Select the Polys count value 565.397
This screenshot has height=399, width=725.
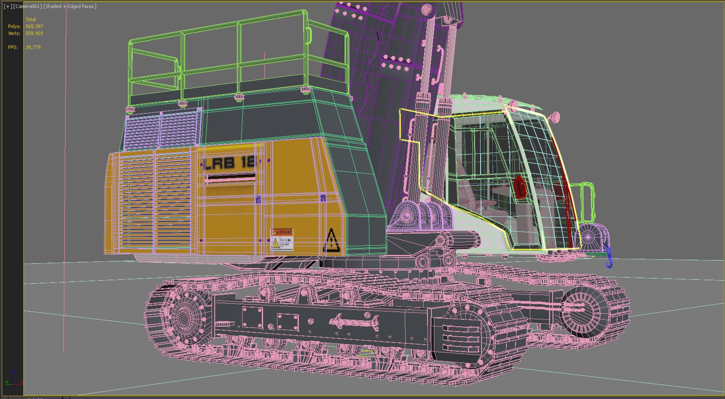pyautogui.click(x=34, y=26)
